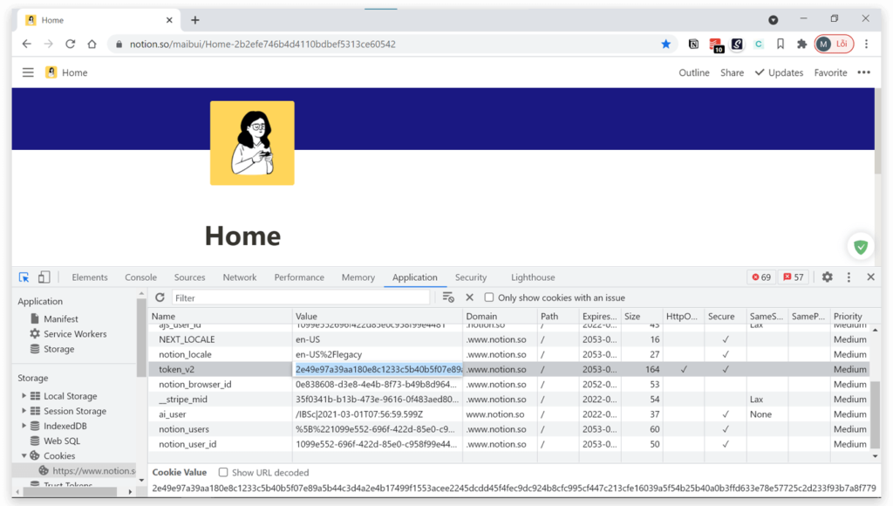
Task: Expand Local Storage tree node
Action: [24, 396]
